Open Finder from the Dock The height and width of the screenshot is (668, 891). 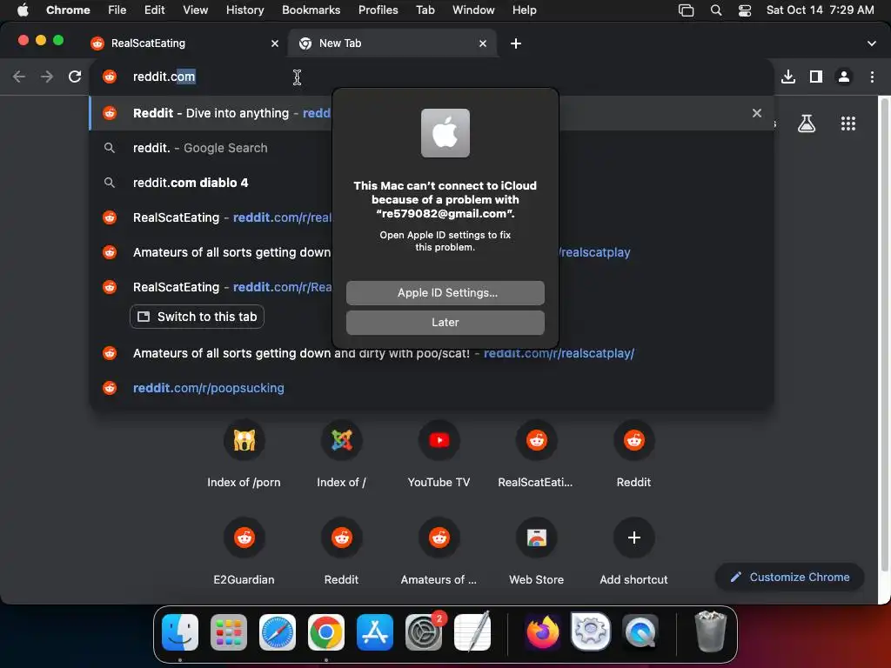180,632
